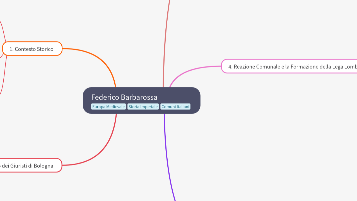Select the node 1. Contesto Storico
Image resolution: width=357 pixels, height=201 pixels.
(32, 49)
